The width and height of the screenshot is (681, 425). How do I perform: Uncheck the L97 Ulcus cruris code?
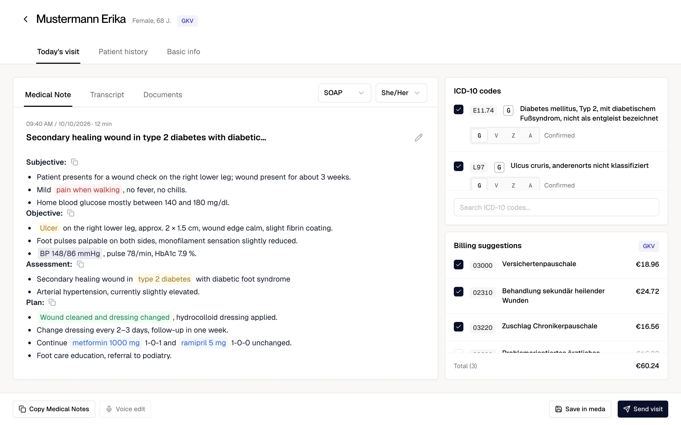(458, 166)
